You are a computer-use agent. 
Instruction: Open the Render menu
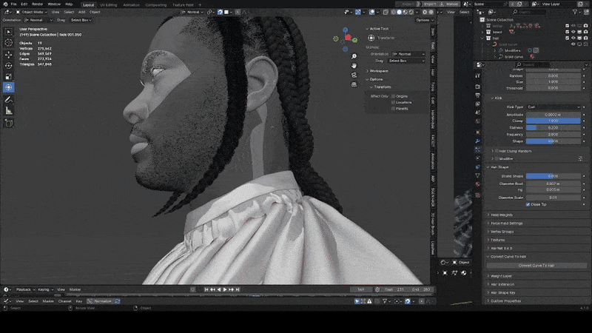point(38,4)
